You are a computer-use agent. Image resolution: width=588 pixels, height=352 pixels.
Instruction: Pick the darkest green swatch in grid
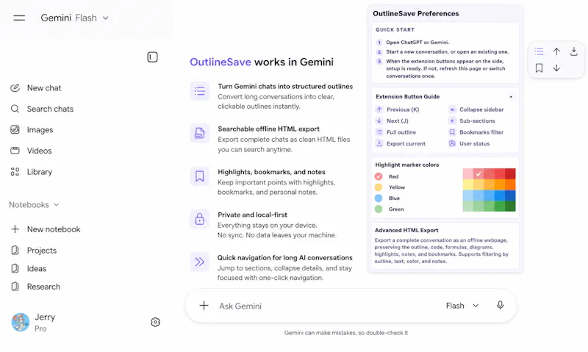click(x=510, y=206)
